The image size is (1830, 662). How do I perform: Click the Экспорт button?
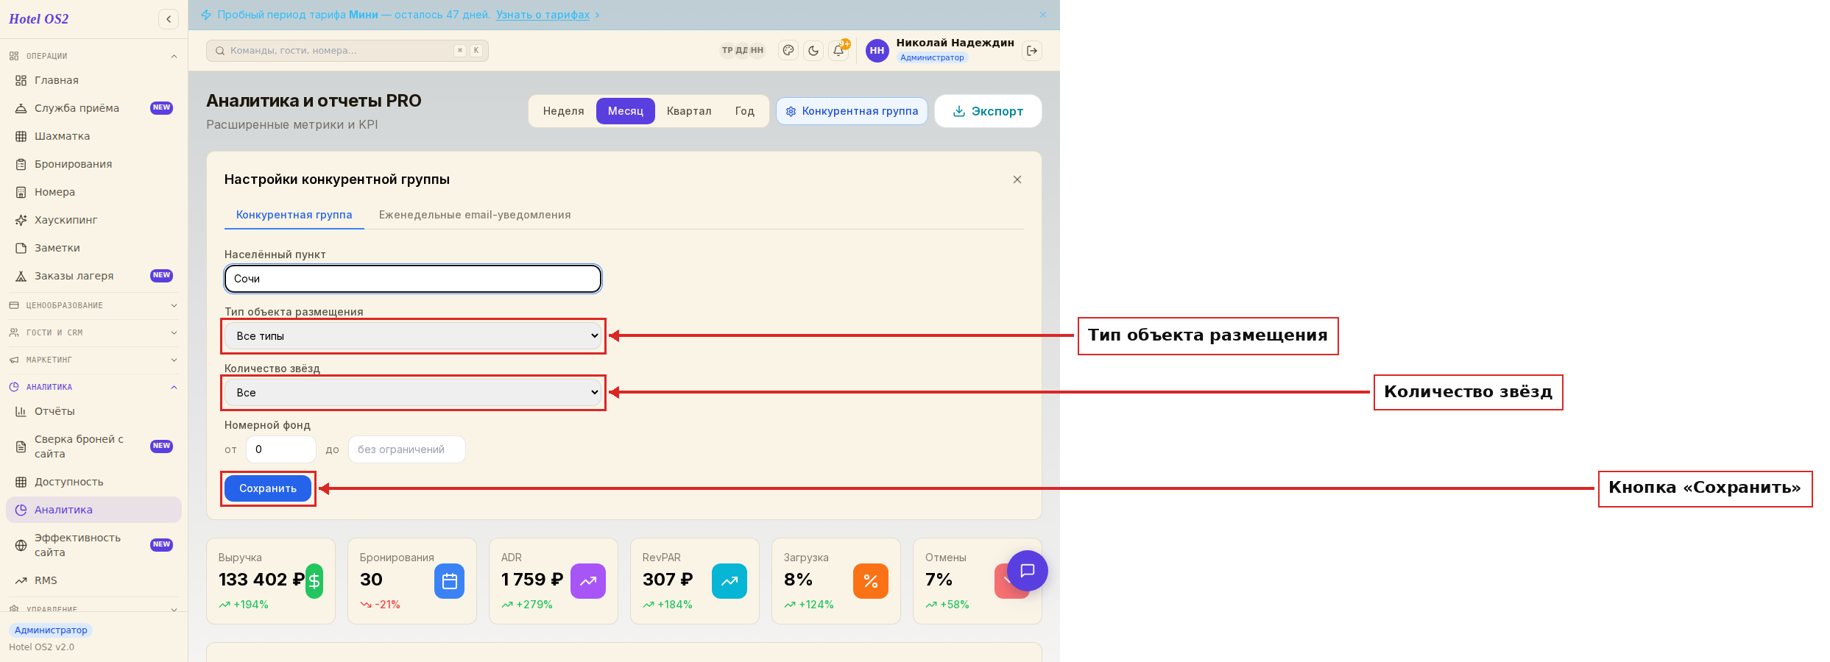[988, 111]
